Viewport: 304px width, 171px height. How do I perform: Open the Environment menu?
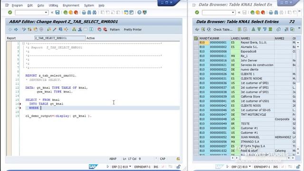click(71, 5)
